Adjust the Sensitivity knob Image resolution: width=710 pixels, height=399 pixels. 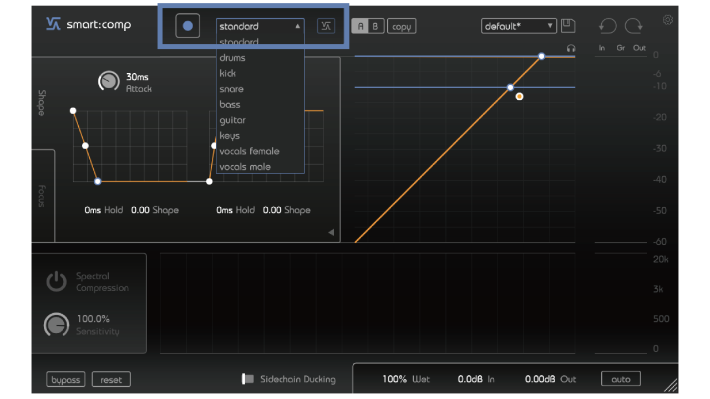coord(56,325)
